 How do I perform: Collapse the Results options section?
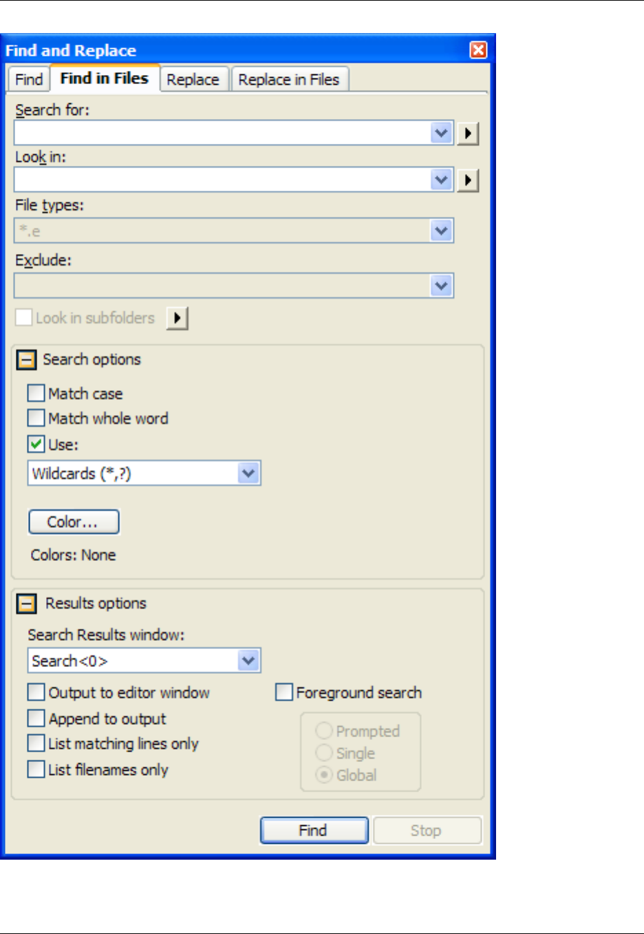click(x=26, y=604)
